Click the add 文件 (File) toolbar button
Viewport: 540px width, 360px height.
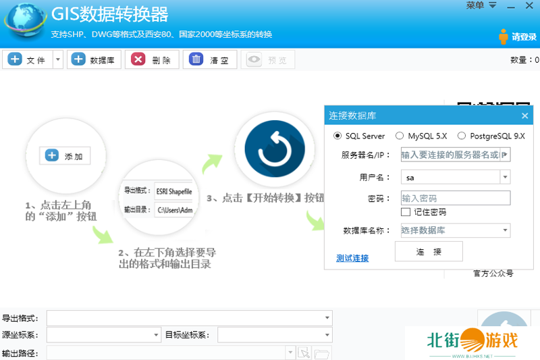(x=27, y=60)
